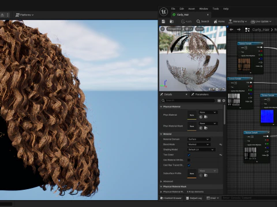Browse to Phys Material asset folder icon
This screenshot has height=207, width=277.
[205, 117]
